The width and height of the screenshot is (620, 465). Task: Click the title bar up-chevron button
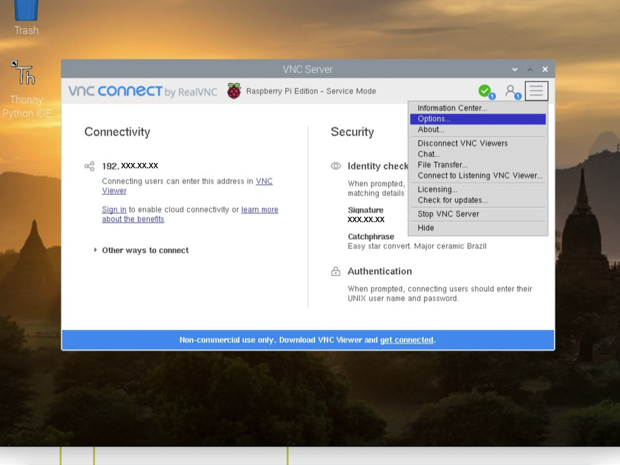point(530,70)
